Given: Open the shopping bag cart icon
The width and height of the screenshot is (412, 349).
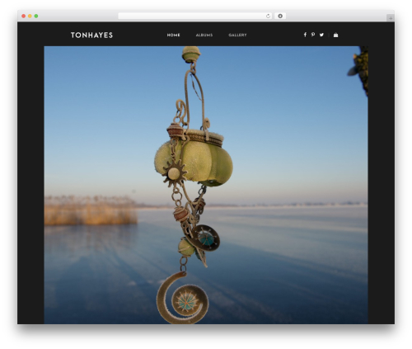Looking at the screenshot, I should point(335,35).
